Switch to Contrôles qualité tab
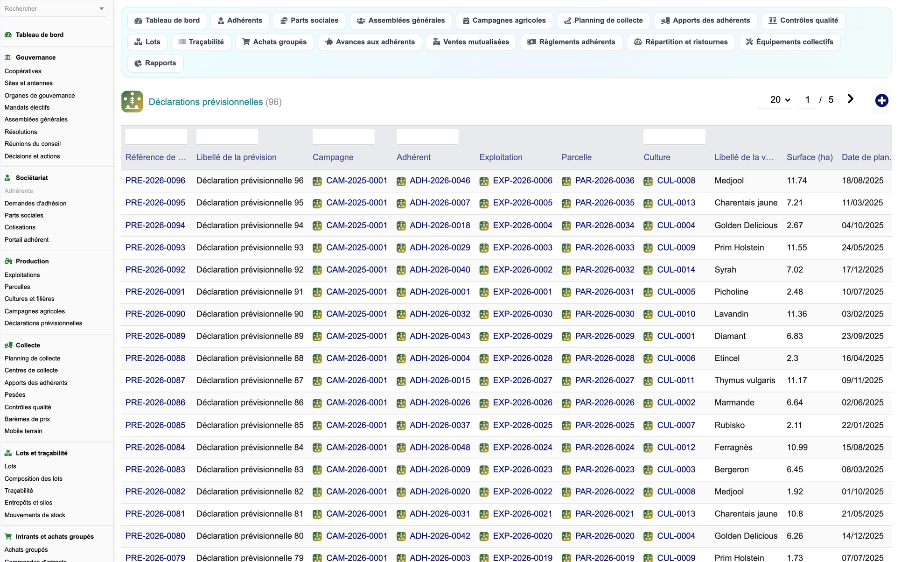This screenshot has height=562, width=908. coord(803,21)
